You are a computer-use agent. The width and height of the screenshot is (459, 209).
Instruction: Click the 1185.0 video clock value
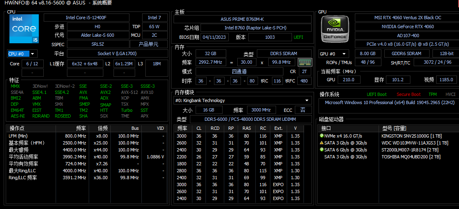[446, 79]
